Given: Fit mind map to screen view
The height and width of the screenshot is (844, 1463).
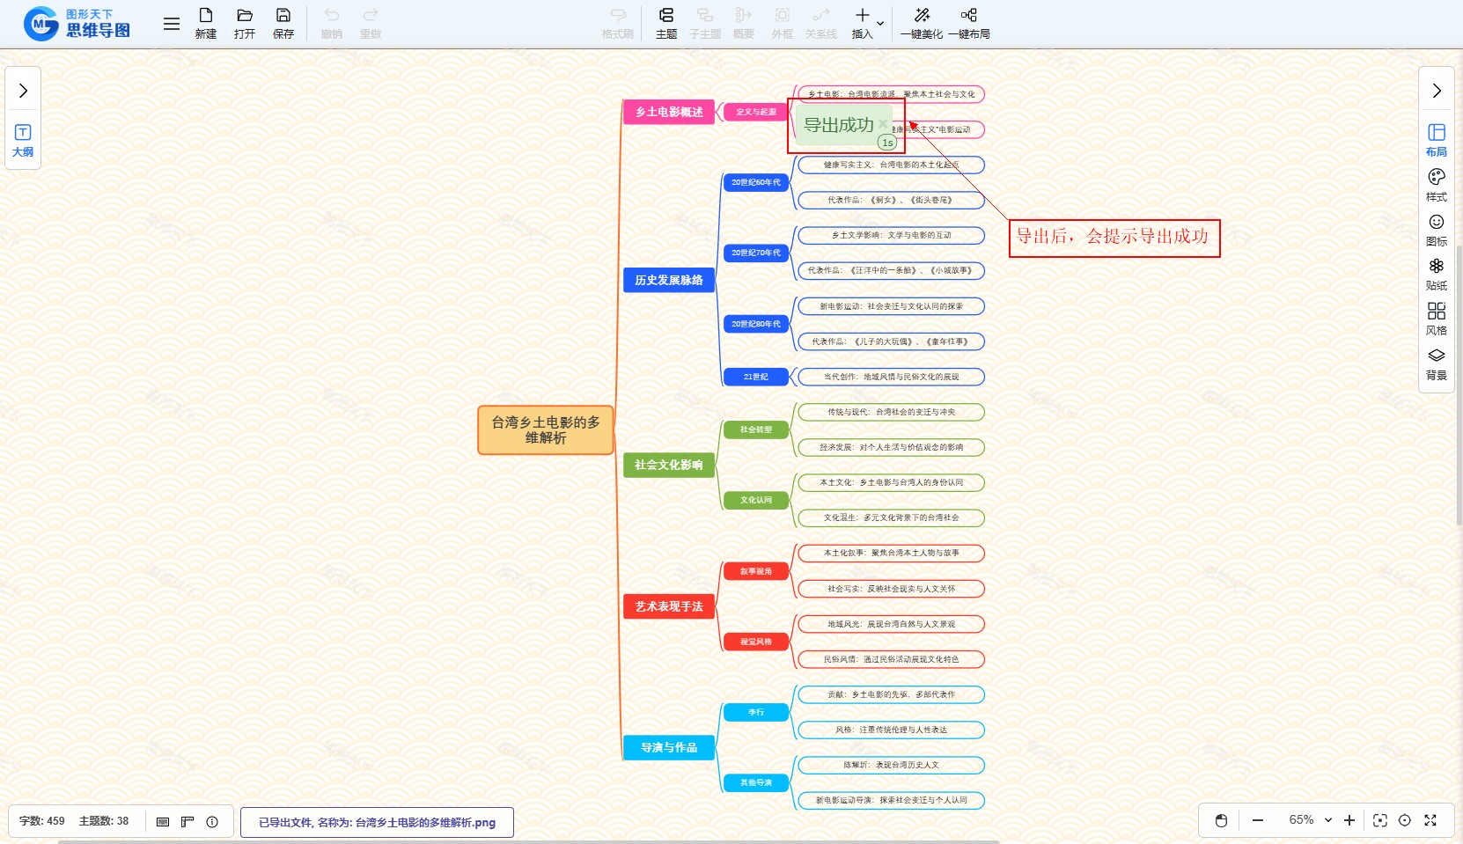Looking at the screenshot, I should tap(1379, 820).
